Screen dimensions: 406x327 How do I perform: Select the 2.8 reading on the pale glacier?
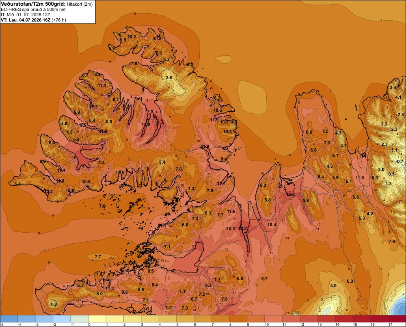(x=169, y=78)
